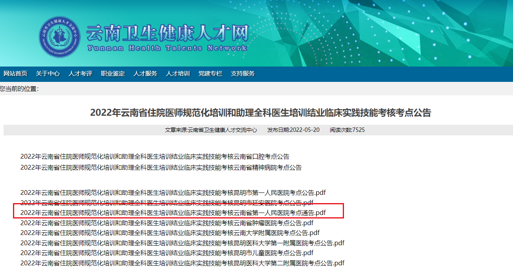The height and width of the screenshot is (272, 513).
Task: Go to the 人才培训 navigation item
Action: pyautogui.click(x=178, y=74)
